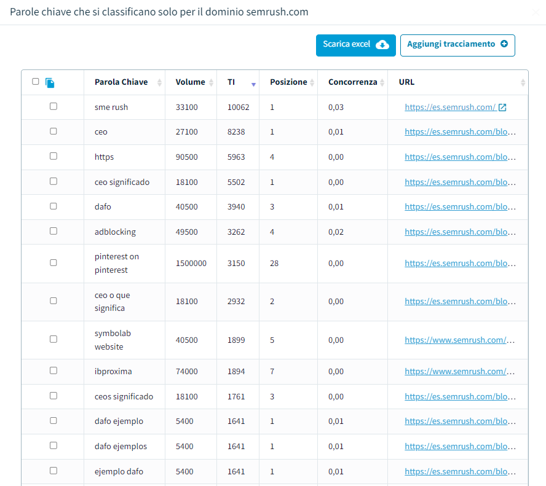Sort using the Posizione column arrows

(312, 82)
